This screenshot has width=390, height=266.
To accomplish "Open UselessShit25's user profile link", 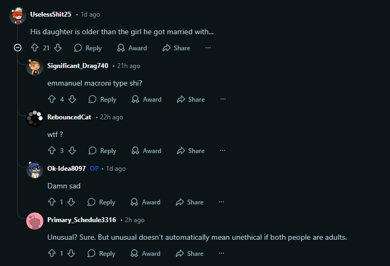I will coord(51,14).
